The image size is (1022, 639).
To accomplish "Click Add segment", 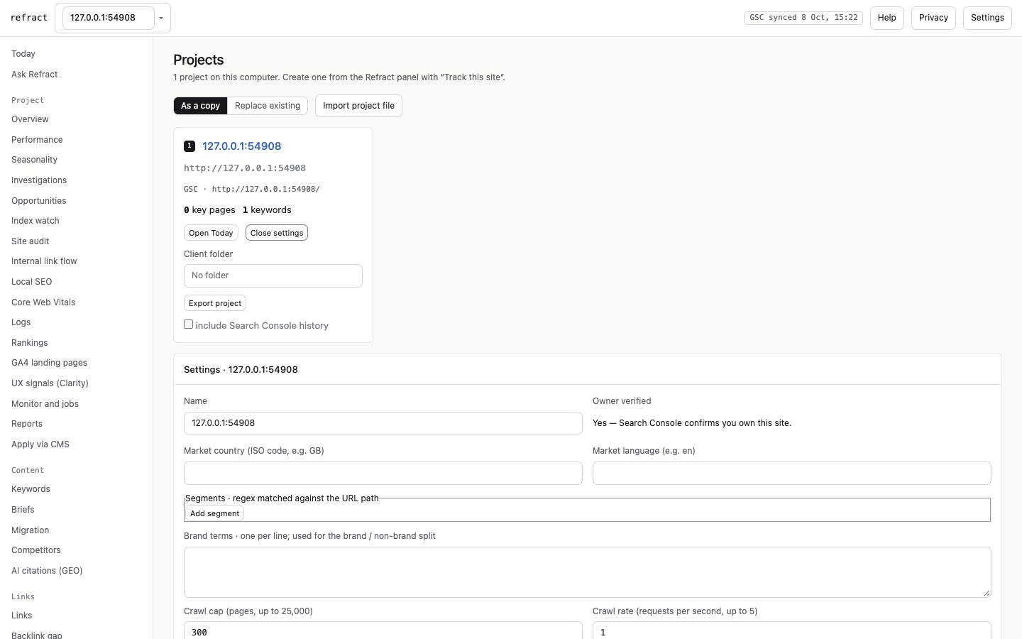I will tap(214, 513).
